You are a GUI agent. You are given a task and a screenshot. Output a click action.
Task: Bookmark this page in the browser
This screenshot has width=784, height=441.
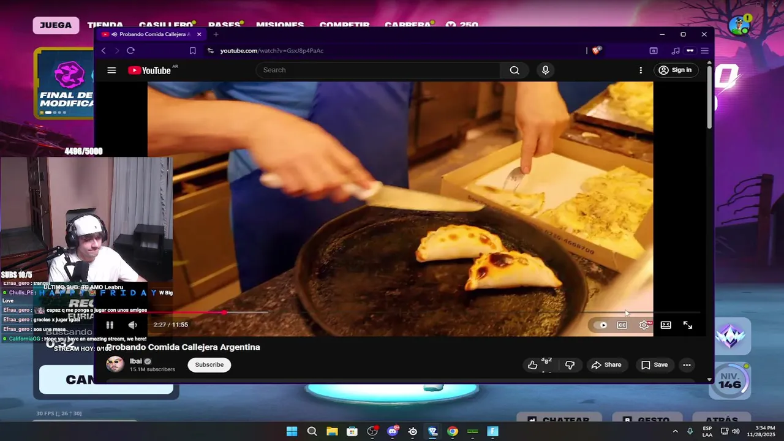click(192, 51)
